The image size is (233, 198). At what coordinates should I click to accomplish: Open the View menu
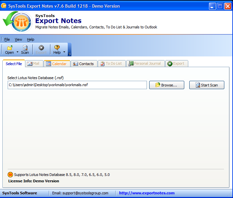click(18, 39)
